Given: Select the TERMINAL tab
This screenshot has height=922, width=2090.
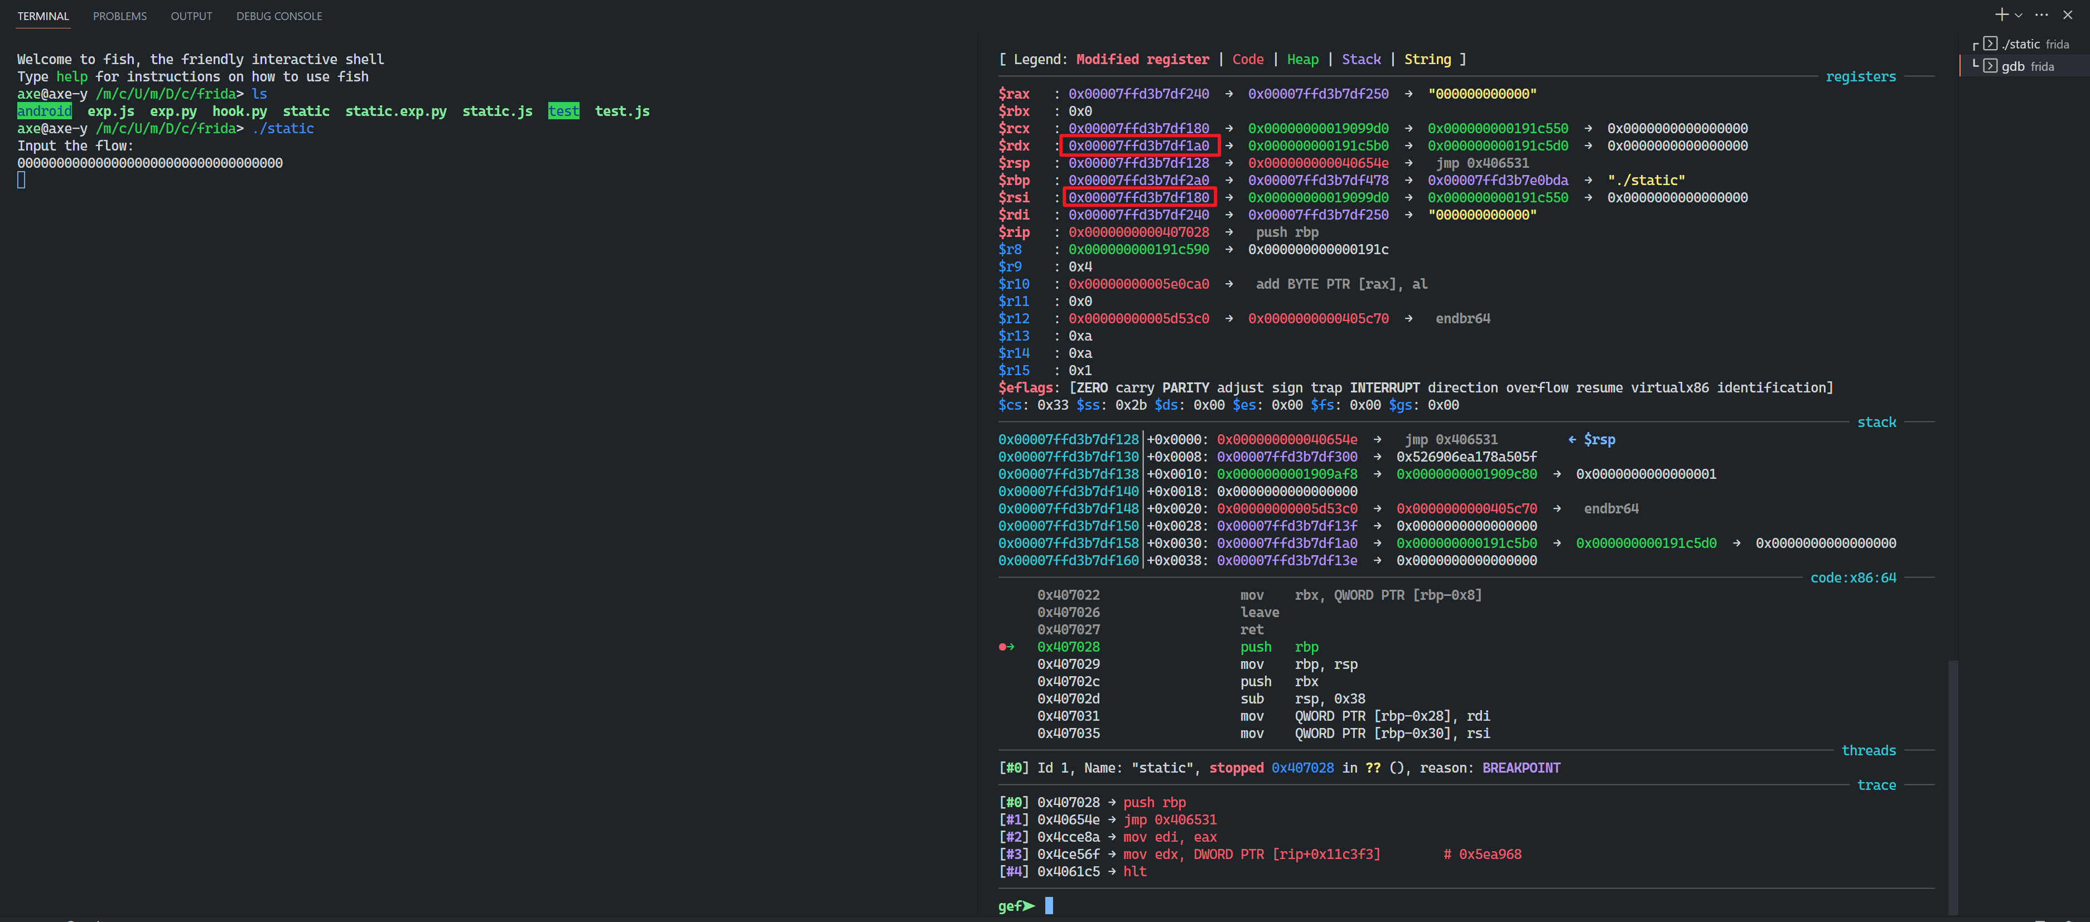Looking at the screenshot, I should point(43,16).
